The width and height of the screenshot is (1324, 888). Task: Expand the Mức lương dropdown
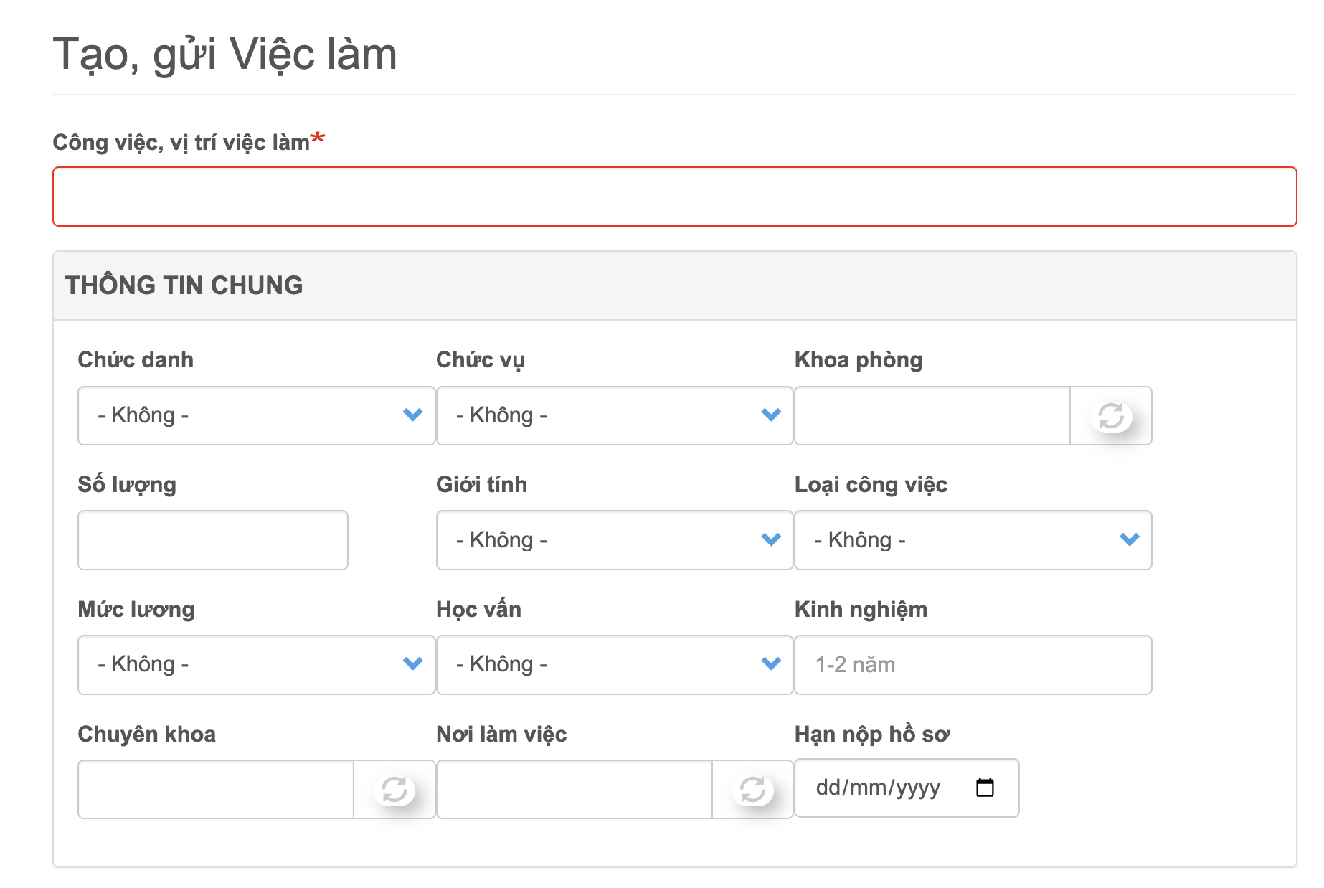coord(256,665)
